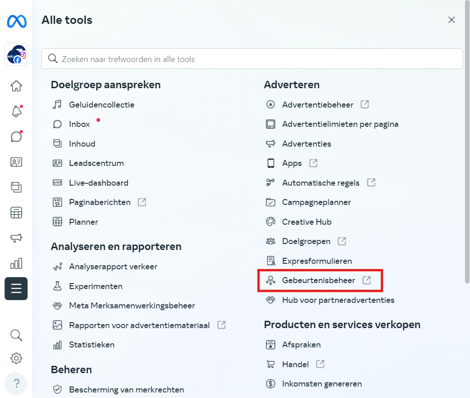Open Automatische regels
This screenshot has height=398, width=470.
click(x=320, y=182)
